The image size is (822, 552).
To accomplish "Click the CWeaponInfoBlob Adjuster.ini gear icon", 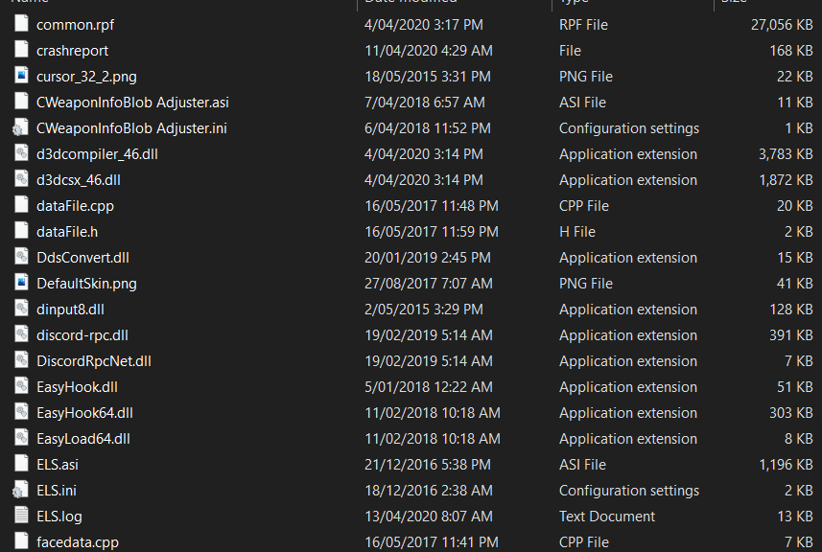I will coord(21,127).
